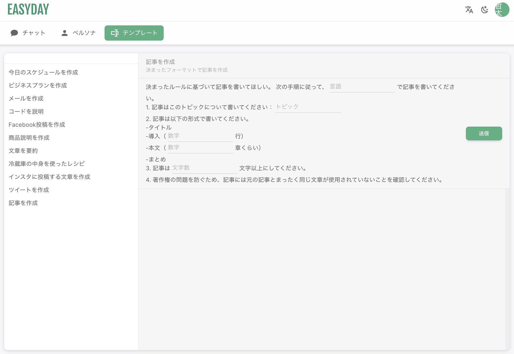Select ツイートを作成 in the list
This screenshot has width=514, height=354.
click(x=29, y=190)
